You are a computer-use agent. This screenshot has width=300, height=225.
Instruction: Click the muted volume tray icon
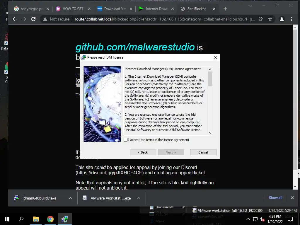pos(262,219)
